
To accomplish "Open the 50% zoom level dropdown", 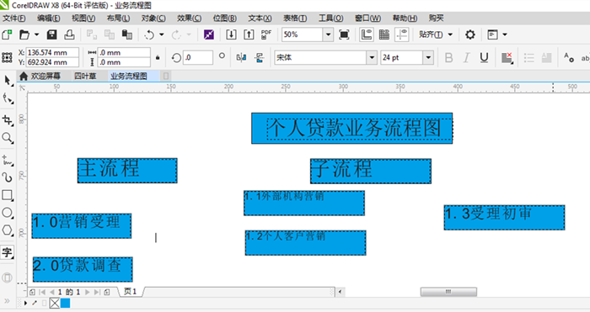I will pyautogui.click(x=328, y=35).
